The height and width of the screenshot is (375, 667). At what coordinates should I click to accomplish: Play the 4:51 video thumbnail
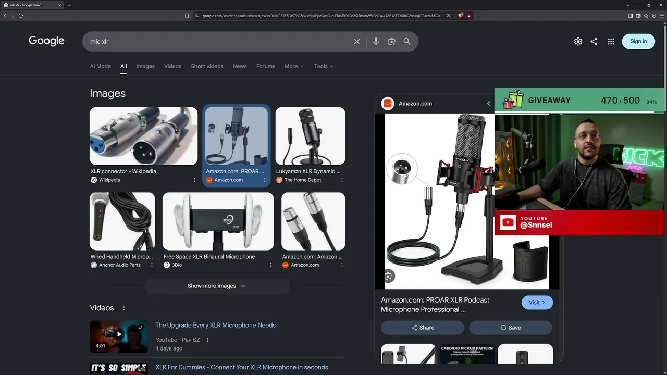119,336
